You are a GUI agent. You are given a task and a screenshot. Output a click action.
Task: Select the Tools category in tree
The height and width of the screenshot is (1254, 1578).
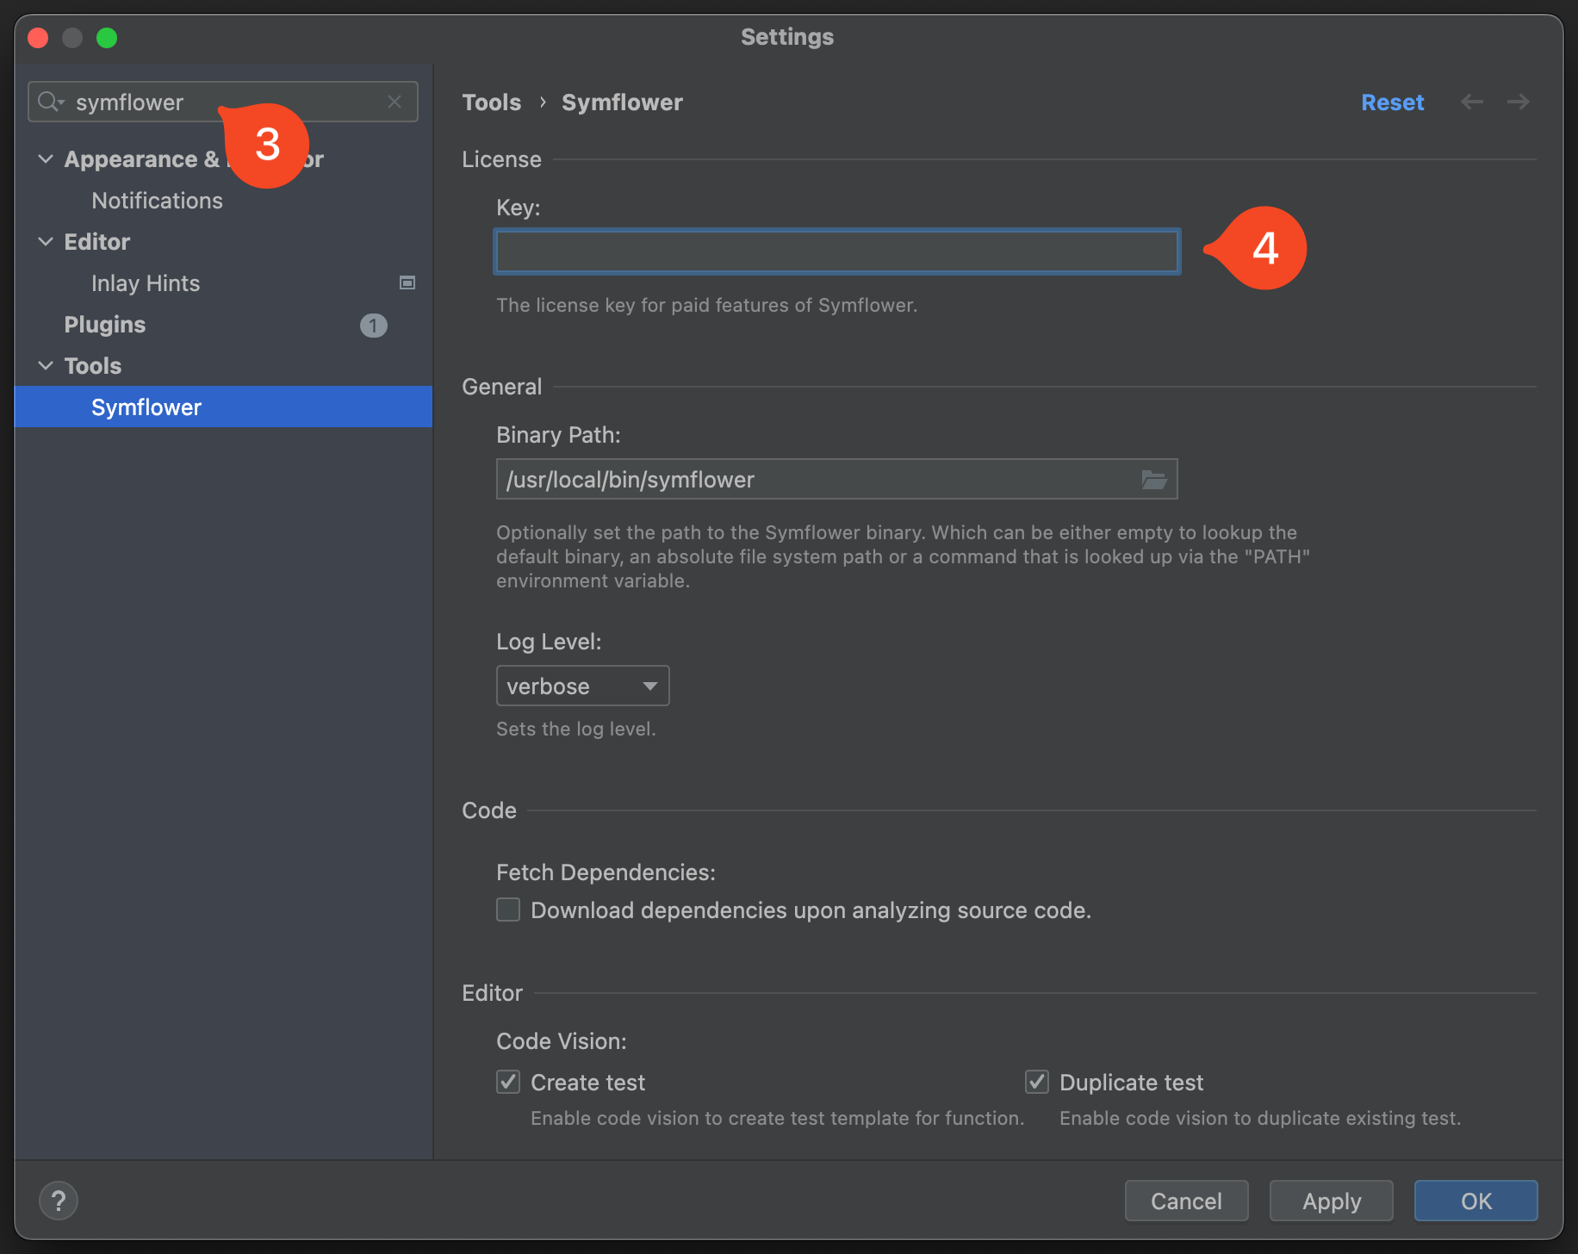[x=93, y=365]
